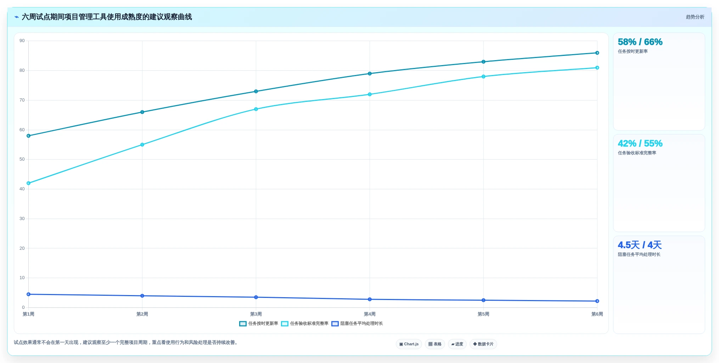This screenshot has width=719, height=363.
Task: Click the 第3周 x-axis label
Action: (256, 314)
